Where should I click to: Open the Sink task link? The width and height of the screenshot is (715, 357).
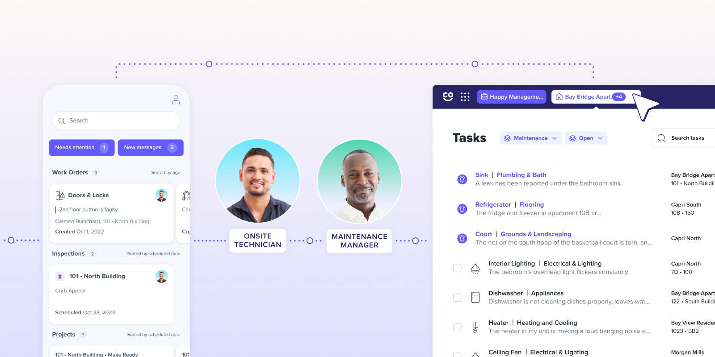tap(482, 175)
